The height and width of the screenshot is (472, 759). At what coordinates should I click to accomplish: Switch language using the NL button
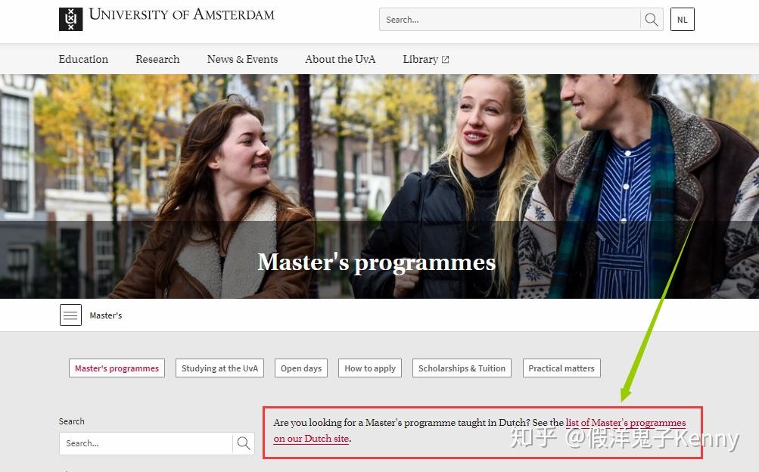click(x=681, y=19)
